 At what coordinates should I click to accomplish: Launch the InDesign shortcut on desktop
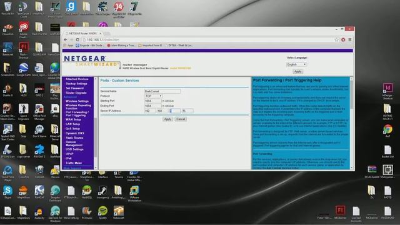(387, 91)
